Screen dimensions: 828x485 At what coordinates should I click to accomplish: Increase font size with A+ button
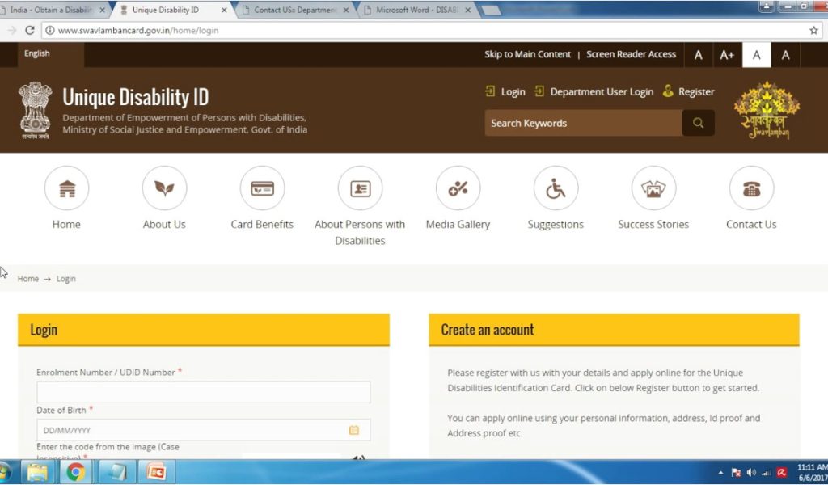pos(727,55)
